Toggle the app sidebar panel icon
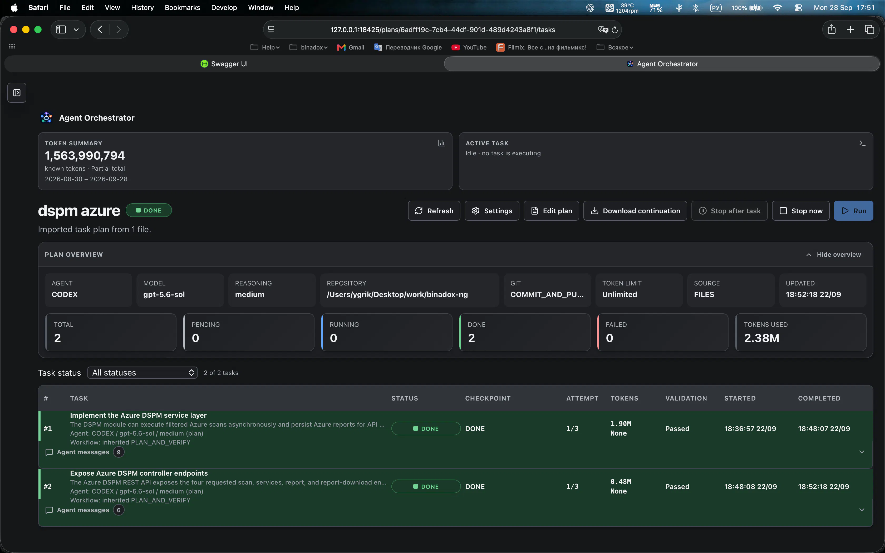The height and width of the screenshot is (553, 885). 17,92
